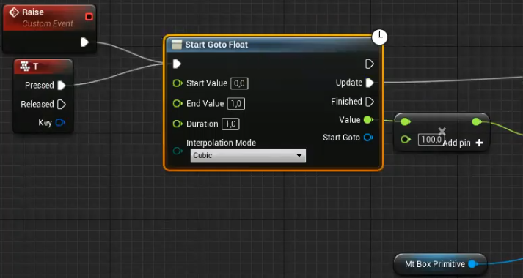Screen dimensions: 523x278
Task: Select the Start Goto Float node title
Action: tap(216, 45)
